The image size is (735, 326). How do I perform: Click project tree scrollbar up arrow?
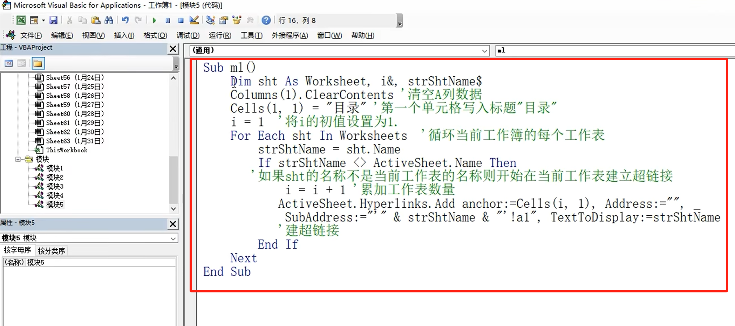173,78
